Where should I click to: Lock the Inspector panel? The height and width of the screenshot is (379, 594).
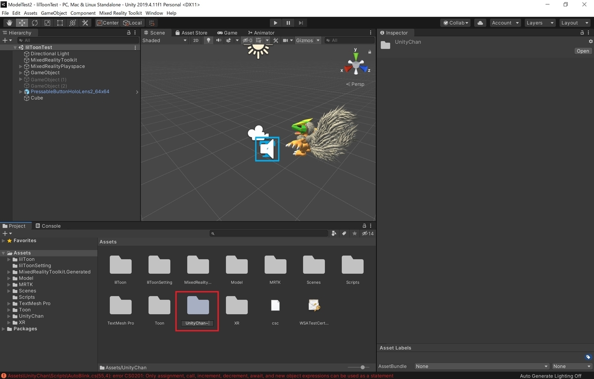pyautogui.click(x=582, y=33)
